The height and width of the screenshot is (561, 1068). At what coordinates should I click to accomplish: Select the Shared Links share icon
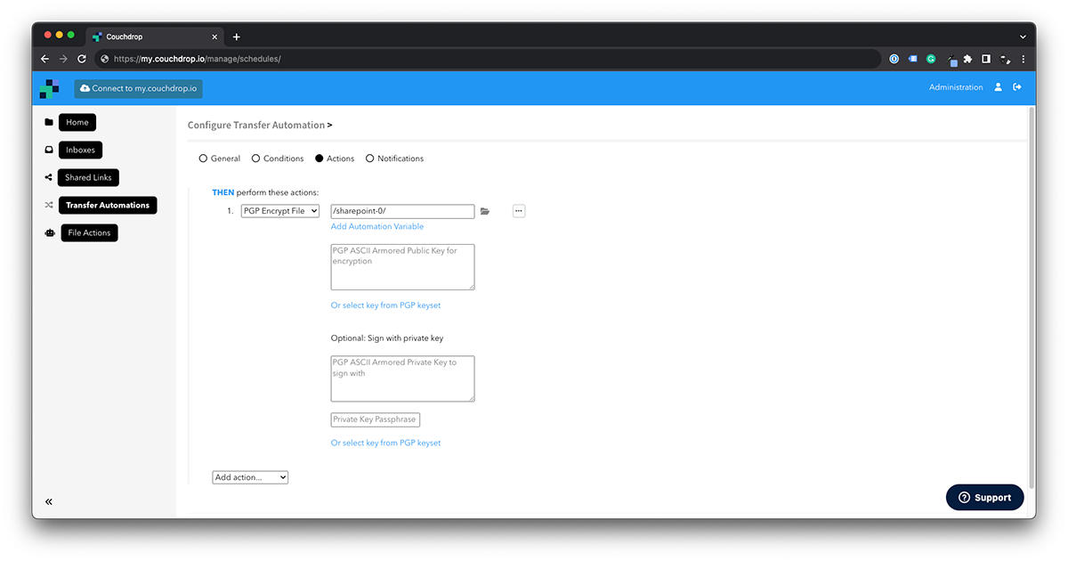tap(49, 177)
